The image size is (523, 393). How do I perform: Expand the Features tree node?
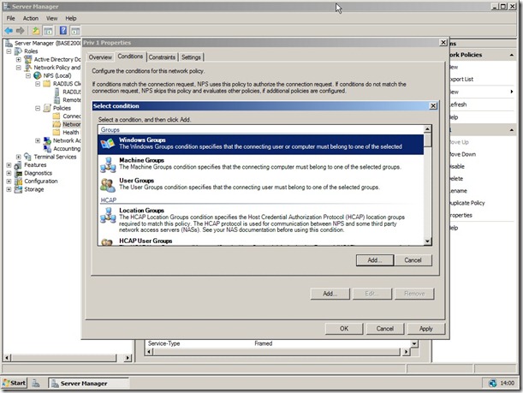[x=9, y=165]
